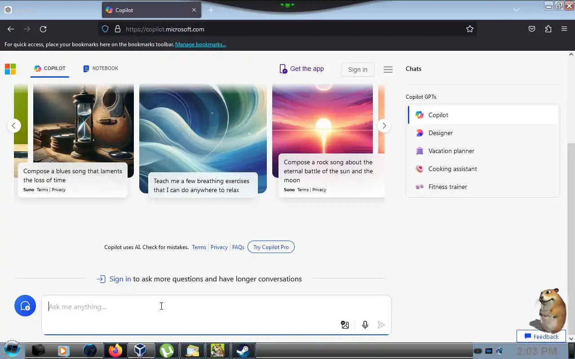
Task: Select Vacation planner GPT
Action: [x=483, y=151]
